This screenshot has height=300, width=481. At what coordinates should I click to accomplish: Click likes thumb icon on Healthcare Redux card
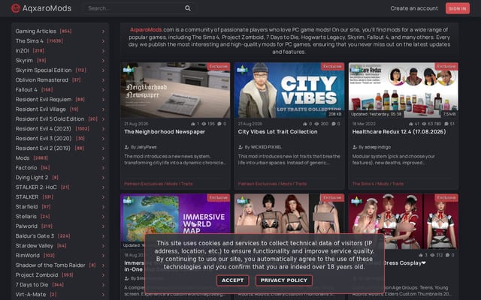point(411,124)
